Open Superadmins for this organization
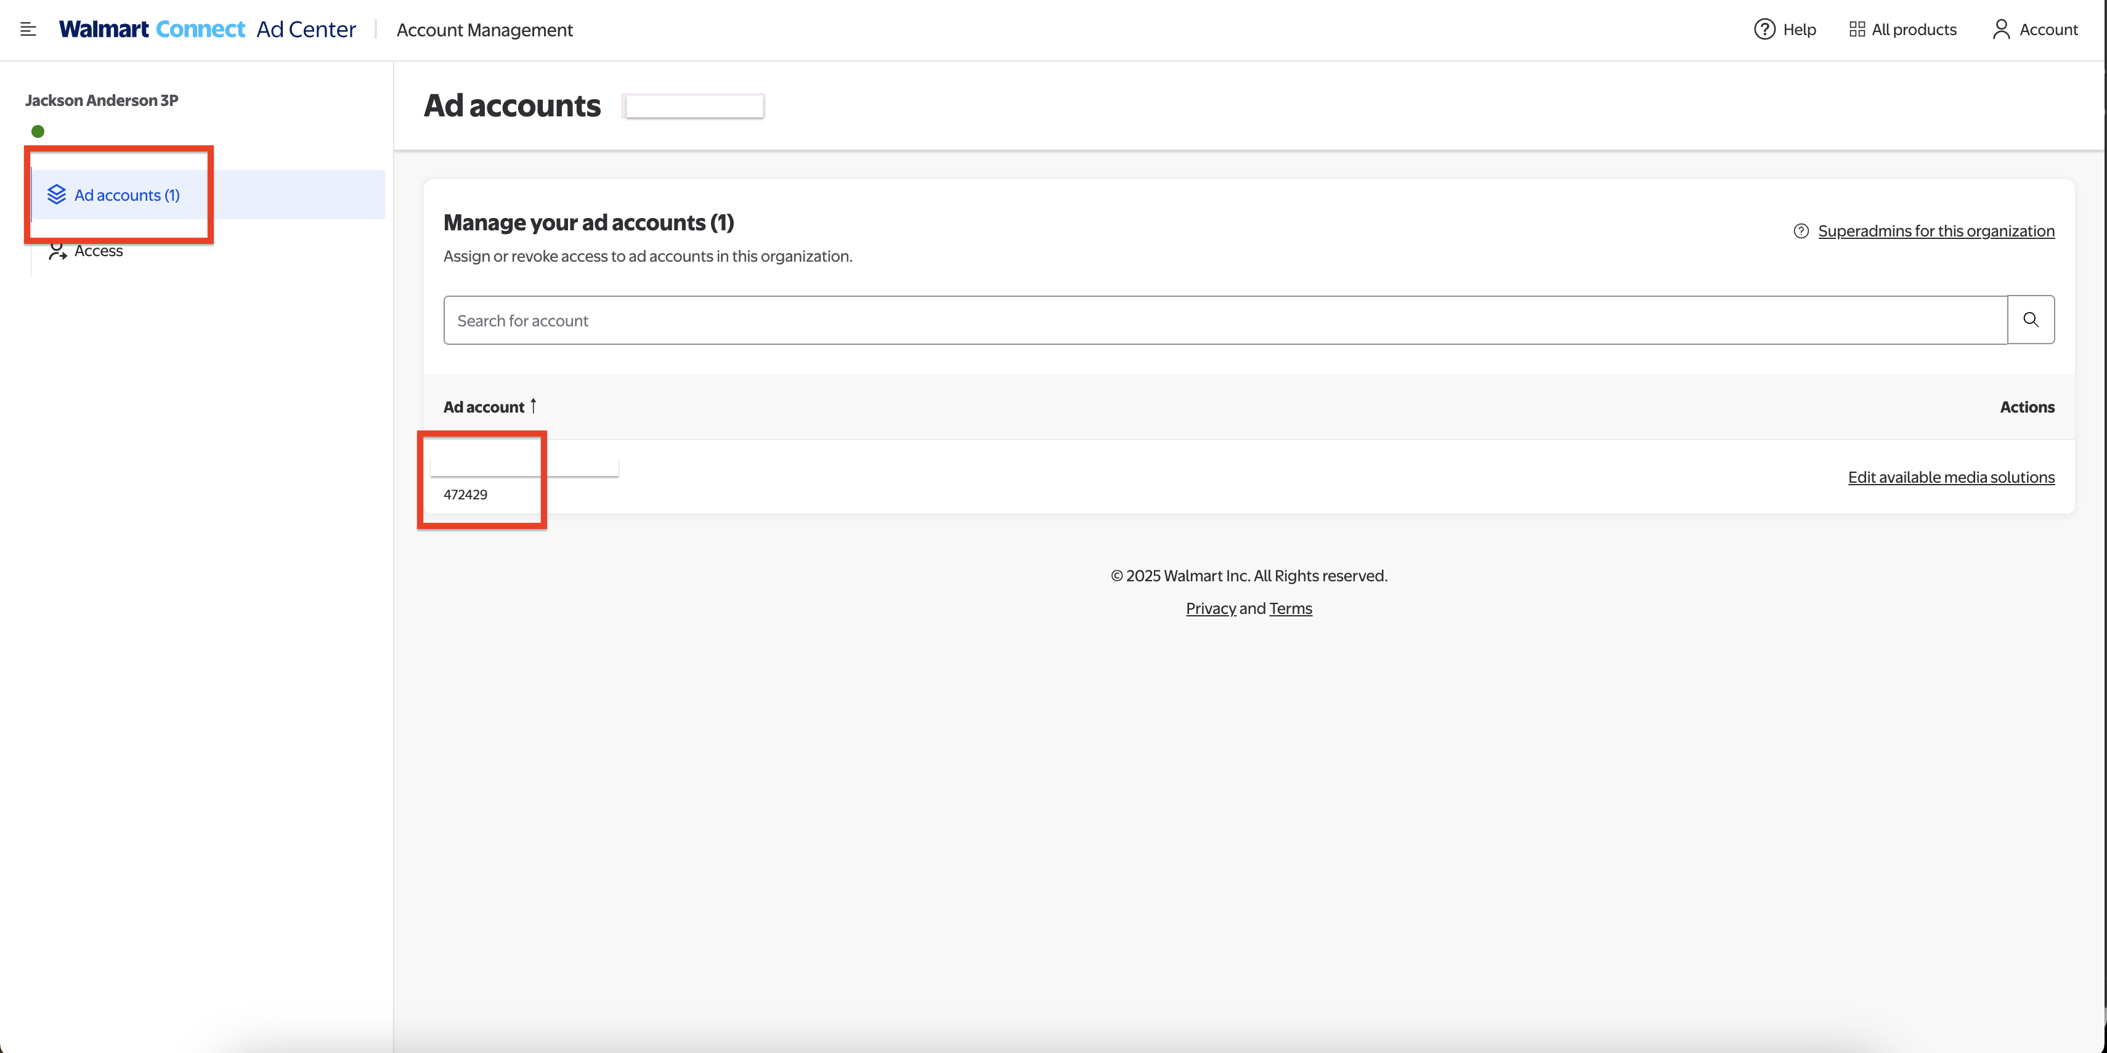Image resolution: width=2107 pixels, height=1053 pixels. (1936, 230)
